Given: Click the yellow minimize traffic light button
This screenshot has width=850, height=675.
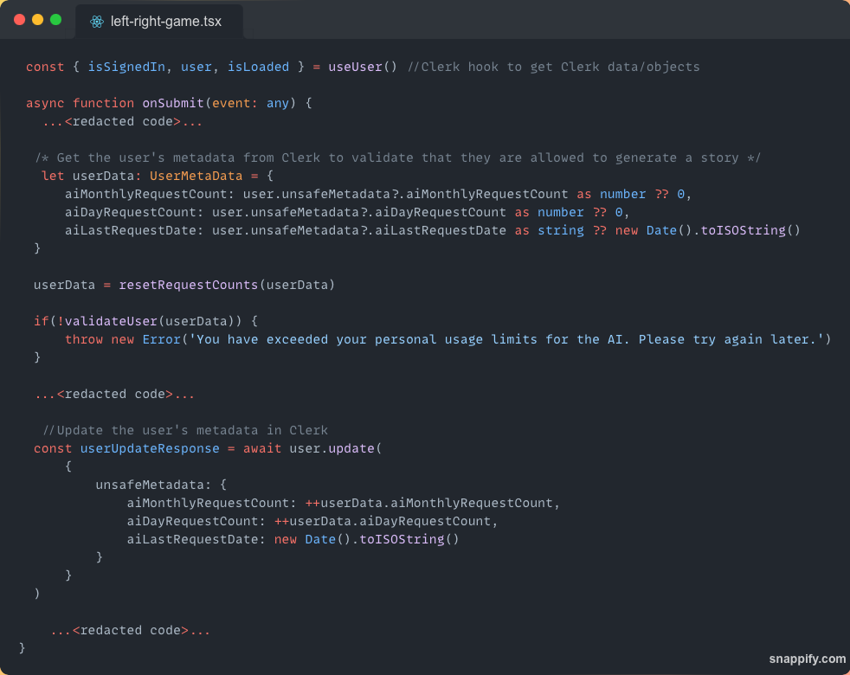Looking at the screenshot, I should tap(37, 18).
